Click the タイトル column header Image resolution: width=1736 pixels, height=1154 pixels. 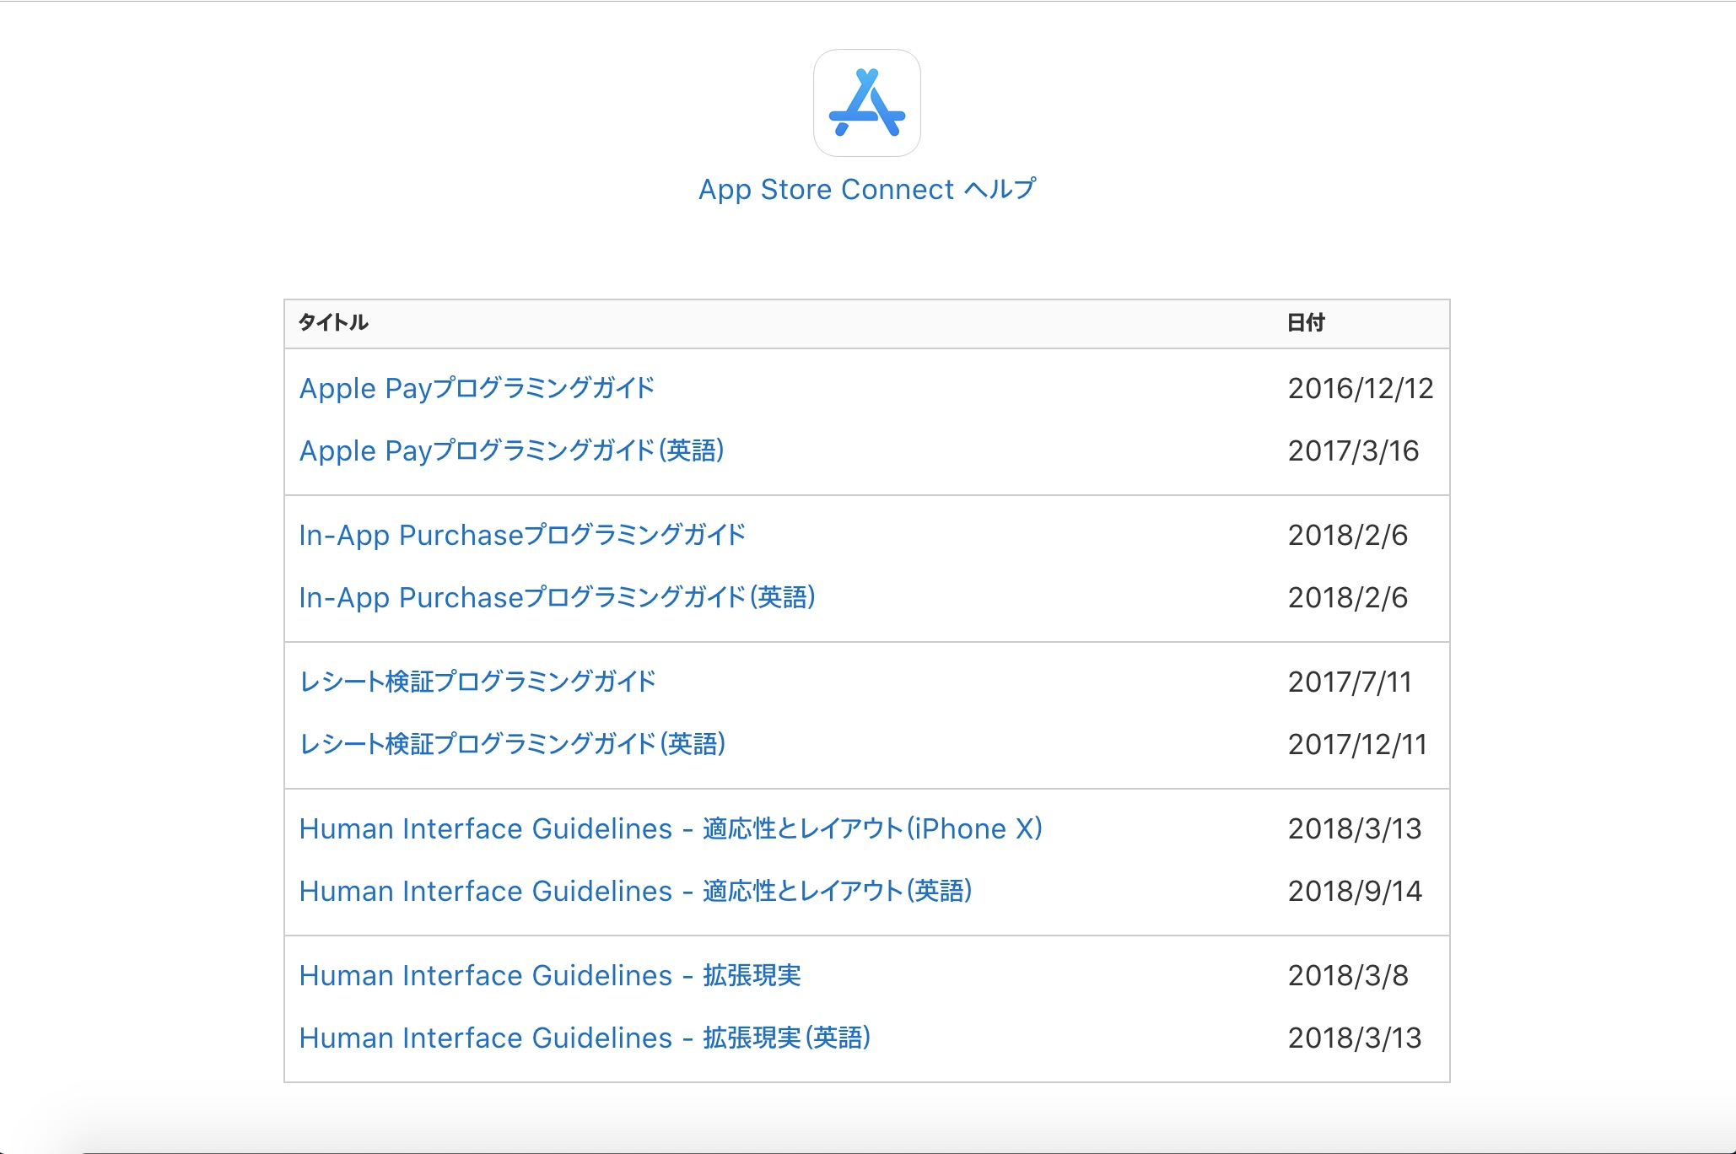pyautogui.click(x=333, y=322)
